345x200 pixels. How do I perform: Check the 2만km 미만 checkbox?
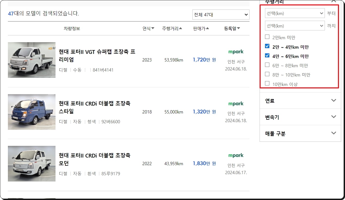[267, 37]
